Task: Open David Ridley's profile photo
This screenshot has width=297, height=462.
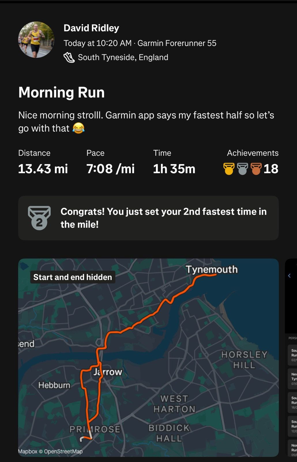Action: coord(36,40)
